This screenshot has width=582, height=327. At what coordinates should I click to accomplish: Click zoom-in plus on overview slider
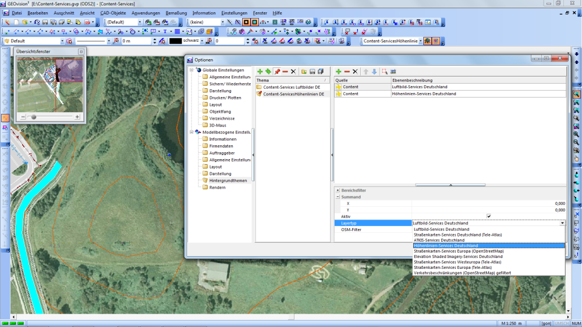coord(77,117)
